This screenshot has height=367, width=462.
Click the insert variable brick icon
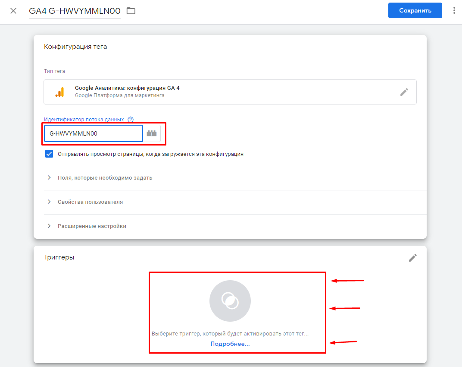pyautogui.click(x=152, y=133)
